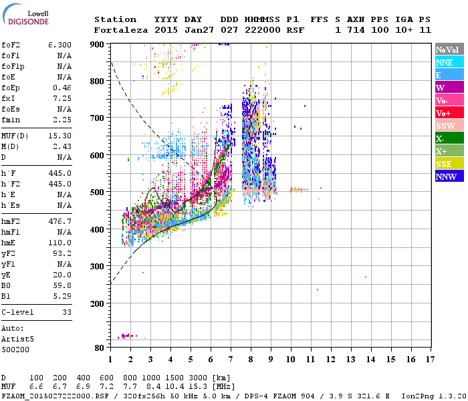Image resolution: width=468 pixels, height=401 pixels.
Task: Click the dark green X- legend swatch
Action: 448,138
